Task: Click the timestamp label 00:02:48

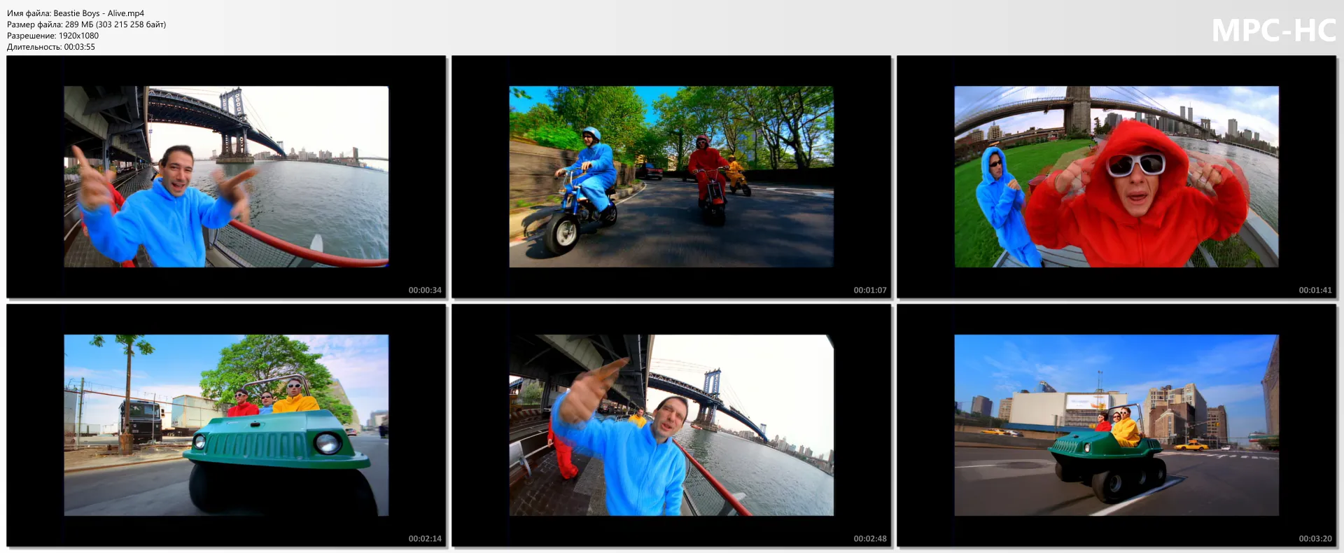Action: (x=870, y=538)
